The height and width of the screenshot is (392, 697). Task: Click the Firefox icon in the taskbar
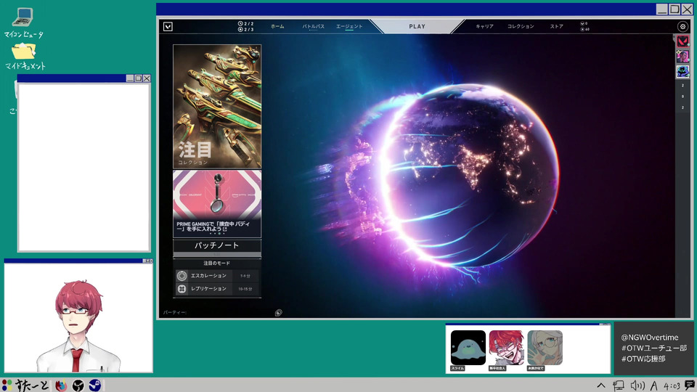coord(61,385)
